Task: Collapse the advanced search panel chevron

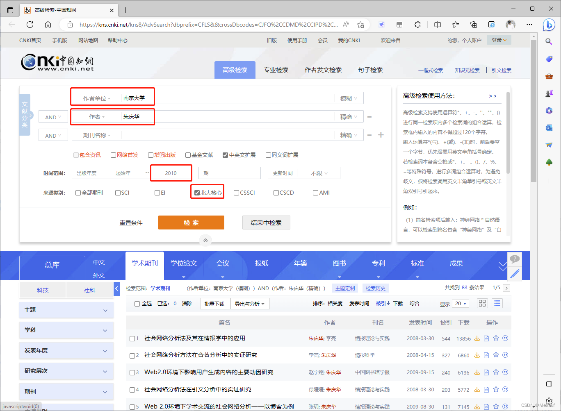Action: click(205, 241)
